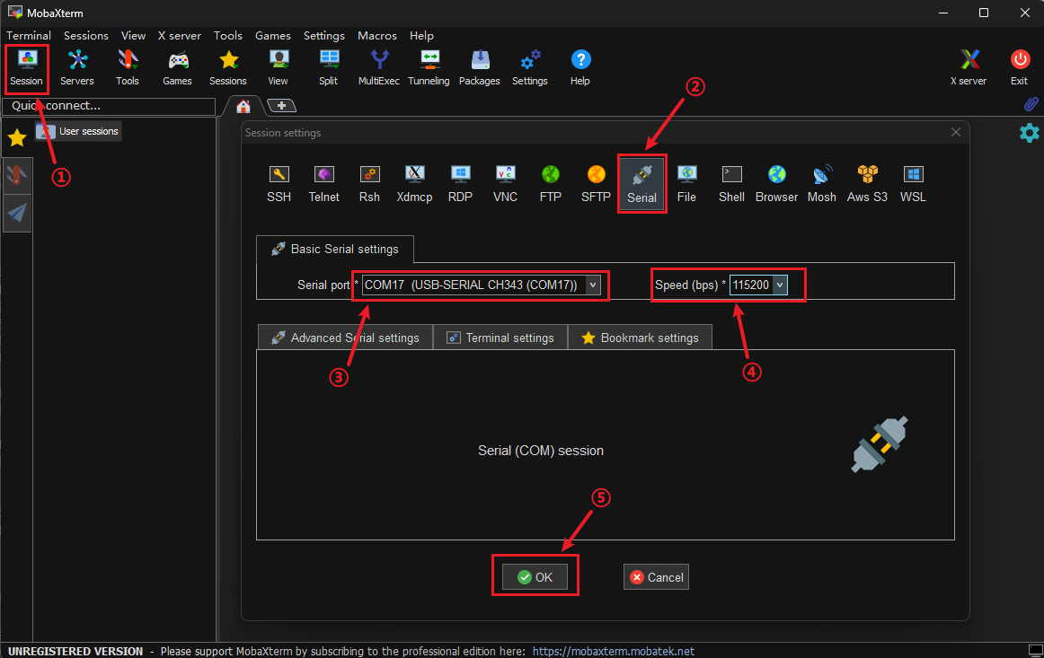Open the Home tab

pyautogui.click(x=243, y=106)
